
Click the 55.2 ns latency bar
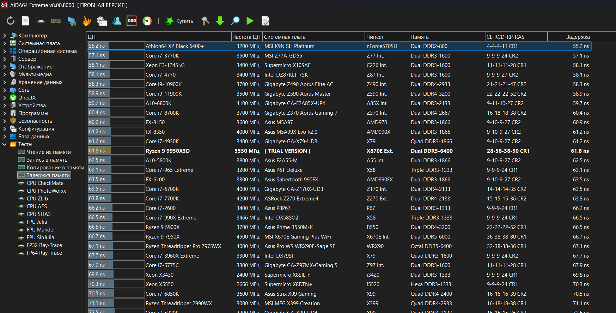click(x=116, y=46)
